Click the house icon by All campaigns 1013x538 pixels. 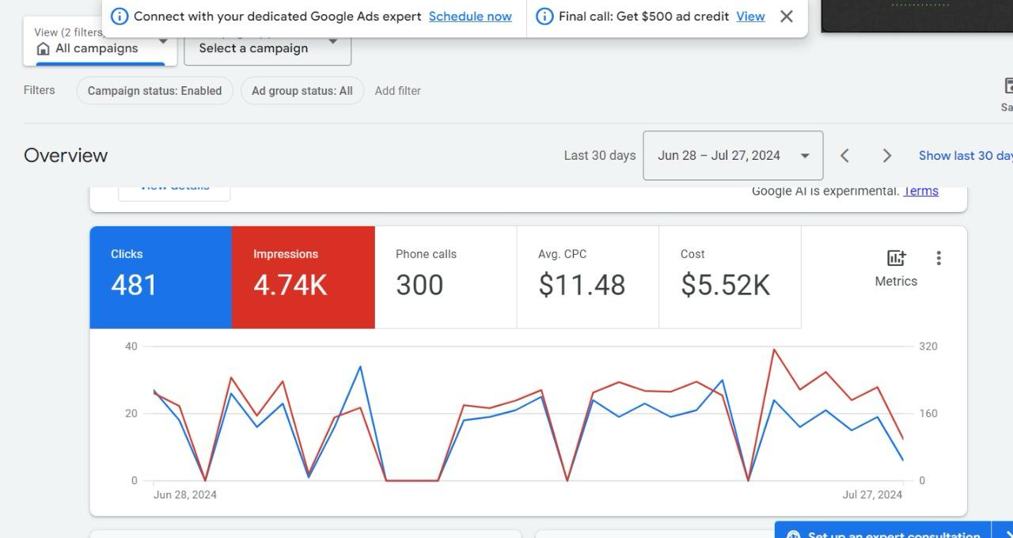pyautogui.click(x=44, y=49)
